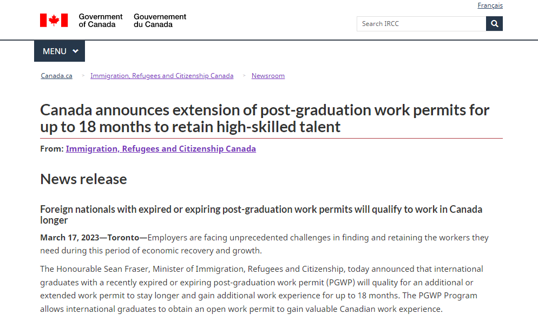Image resolution: width=538 pixels, height=320 pixels.
Task: Click the Government of Canada wordmark
Action: pyautogui.click(x=101, y=21)
